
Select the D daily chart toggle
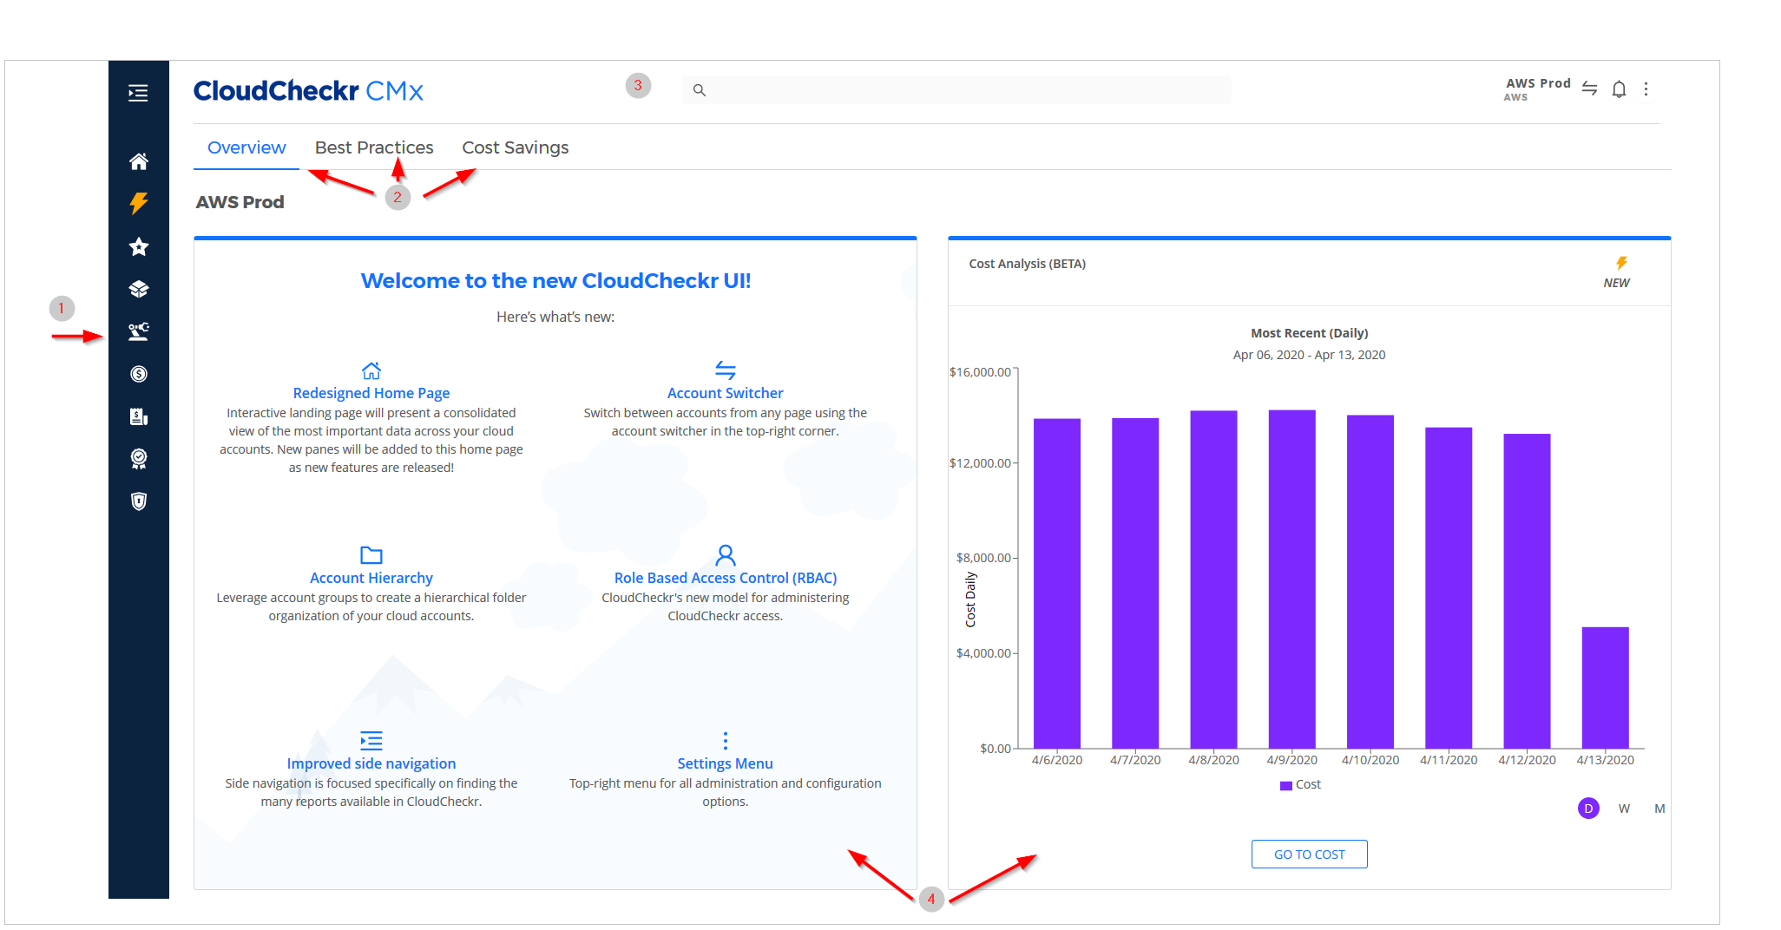pyautogui.click(x=1588, y=809)
